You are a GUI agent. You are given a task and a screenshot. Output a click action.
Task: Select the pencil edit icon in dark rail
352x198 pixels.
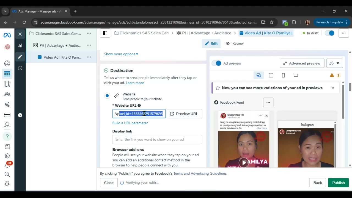(x=20, y=57)
